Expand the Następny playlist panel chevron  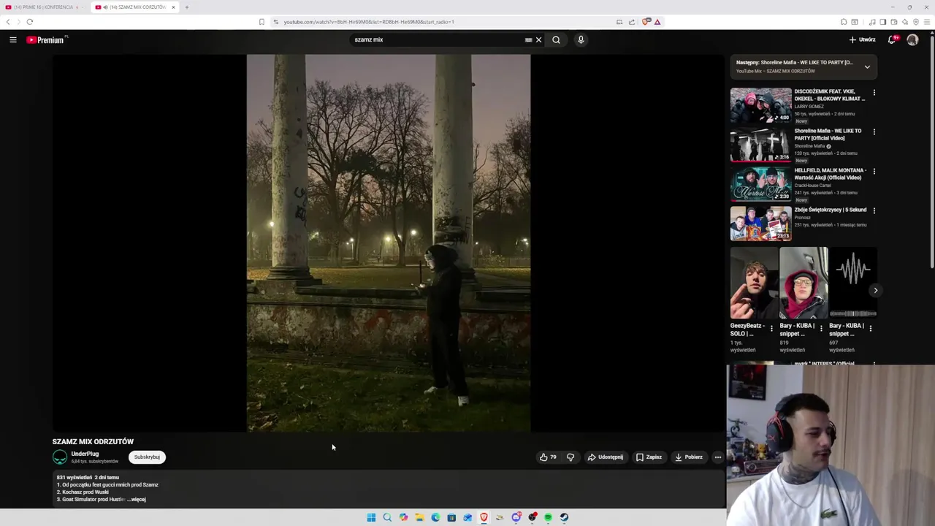867,66
